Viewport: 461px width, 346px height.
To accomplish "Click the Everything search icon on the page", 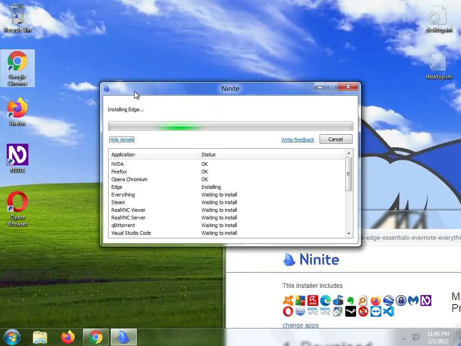I will point(362,300).
